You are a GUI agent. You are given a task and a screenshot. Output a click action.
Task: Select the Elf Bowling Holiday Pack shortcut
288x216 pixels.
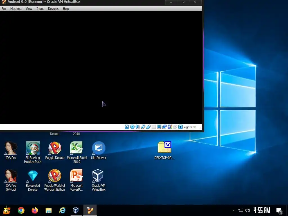point(33,152)
